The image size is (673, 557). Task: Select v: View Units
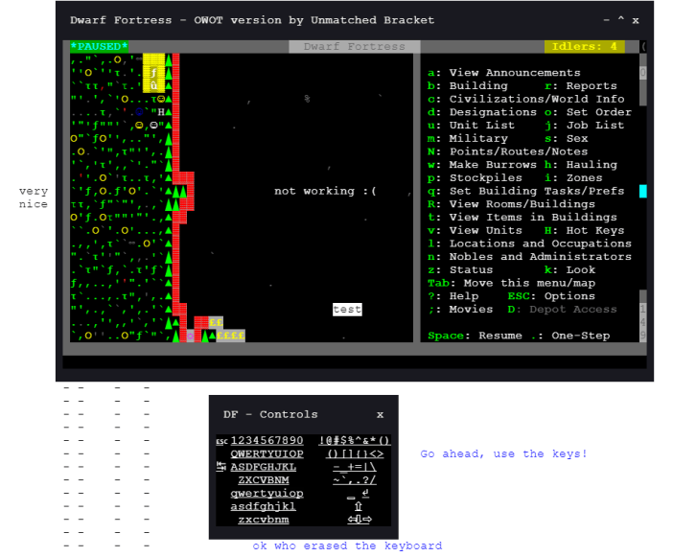coord(475,230)
